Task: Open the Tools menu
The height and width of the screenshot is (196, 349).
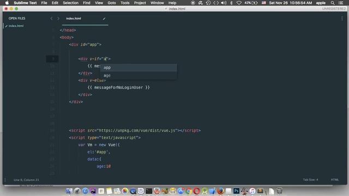Action: point(125,3)
